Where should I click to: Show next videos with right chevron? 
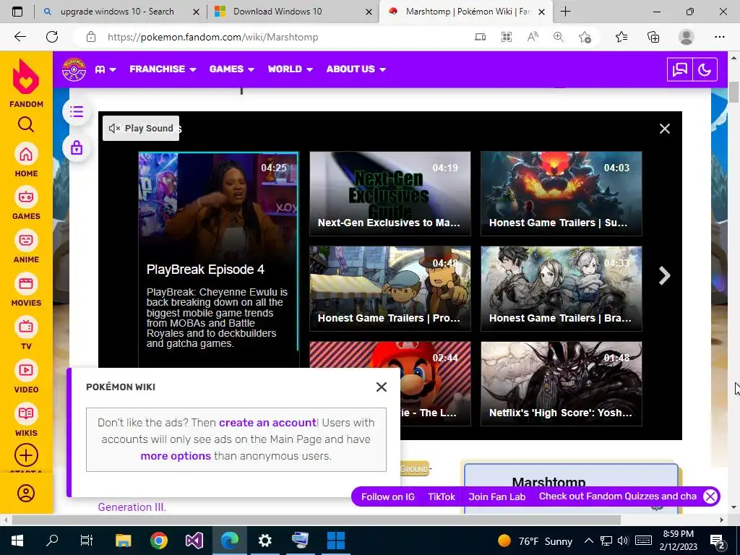coord(665,275)
